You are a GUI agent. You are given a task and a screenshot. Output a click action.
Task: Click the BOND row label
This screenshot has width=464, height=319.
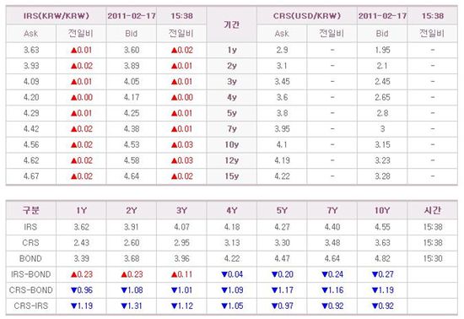pyautogui.click(x=30, y=258)
